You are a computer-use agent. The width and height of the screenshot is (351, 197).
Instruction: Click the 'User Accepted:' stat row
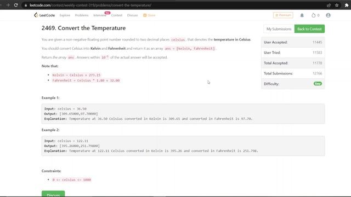click(x=293, y=42)
